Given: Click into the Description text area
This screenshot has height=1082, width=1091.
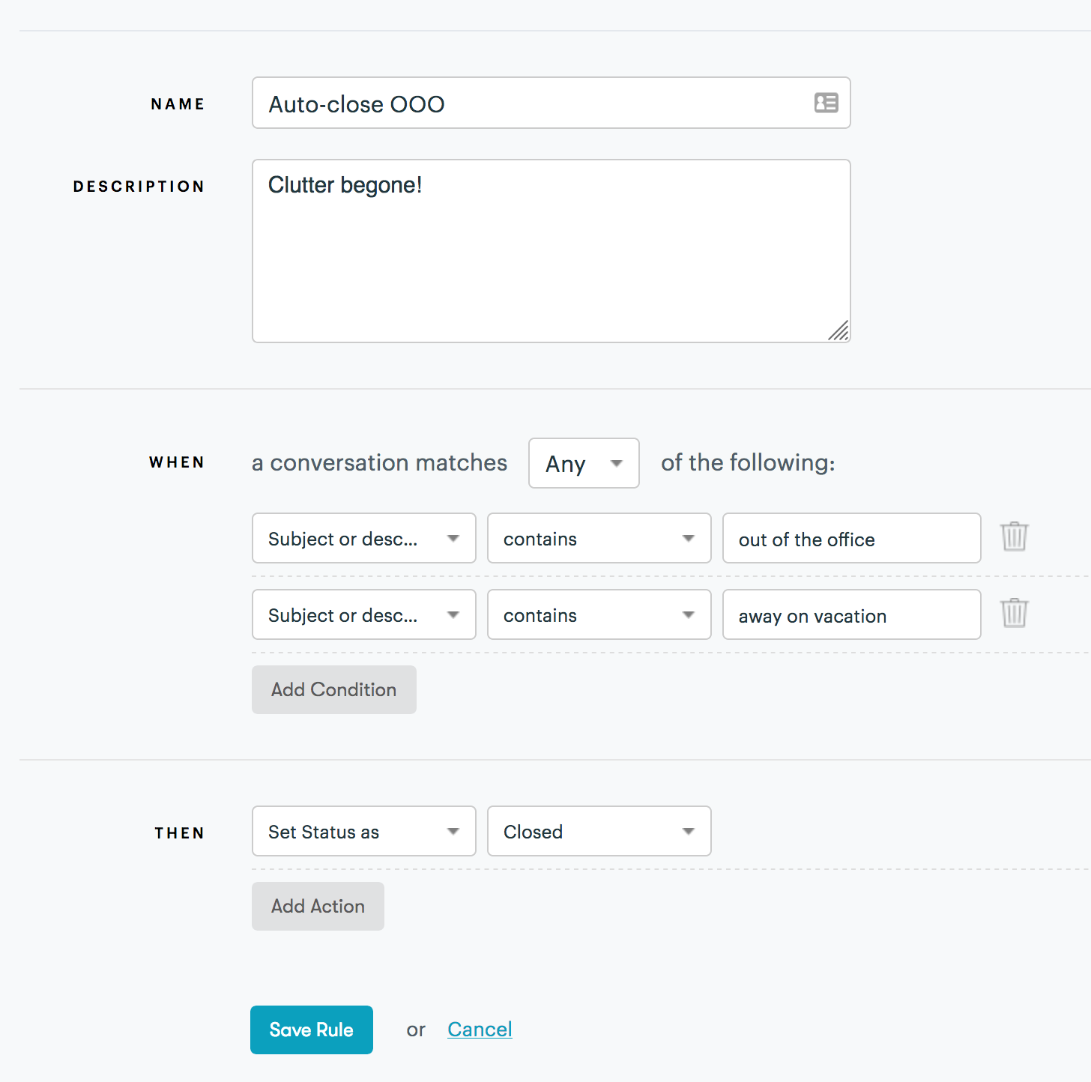Looking at the screenshot, I should [x=551, y=251].
